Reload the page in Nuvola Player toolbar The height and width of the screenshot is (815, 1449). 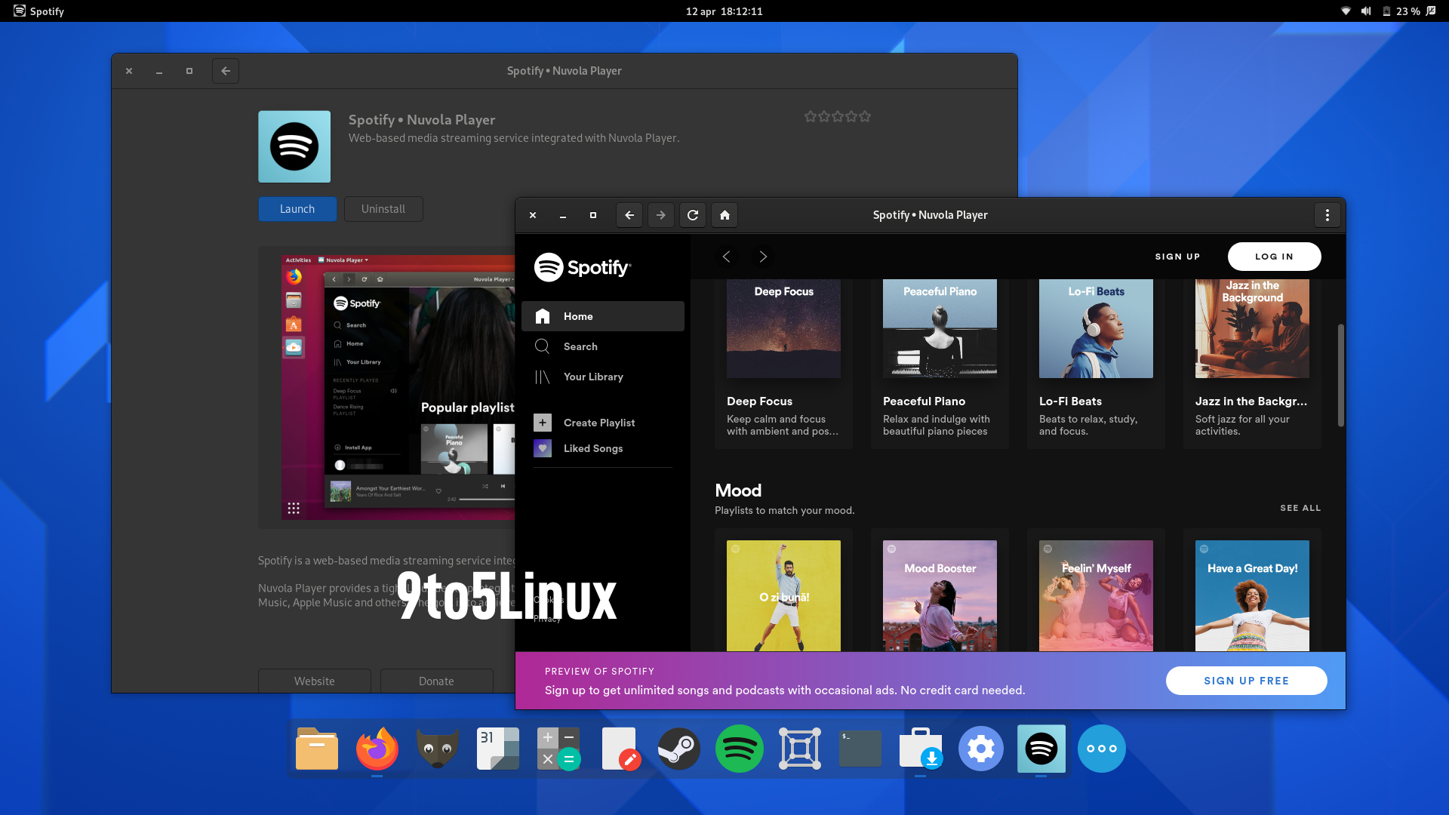(x=692, y=215)
